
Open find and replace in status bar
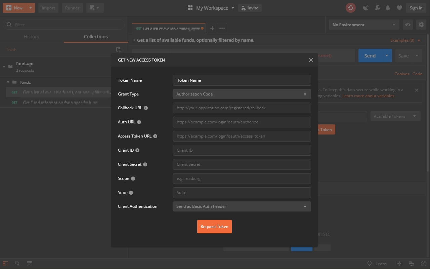(x=17, y=264)
